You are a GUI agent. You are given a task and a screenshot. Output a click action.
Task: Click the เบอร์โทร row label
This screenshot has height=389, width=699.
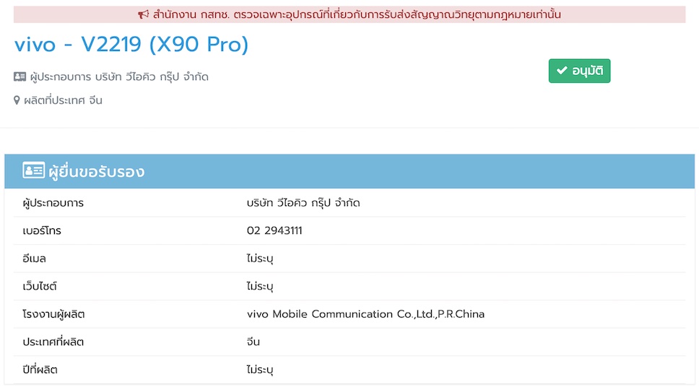click(x=43, y=231)
